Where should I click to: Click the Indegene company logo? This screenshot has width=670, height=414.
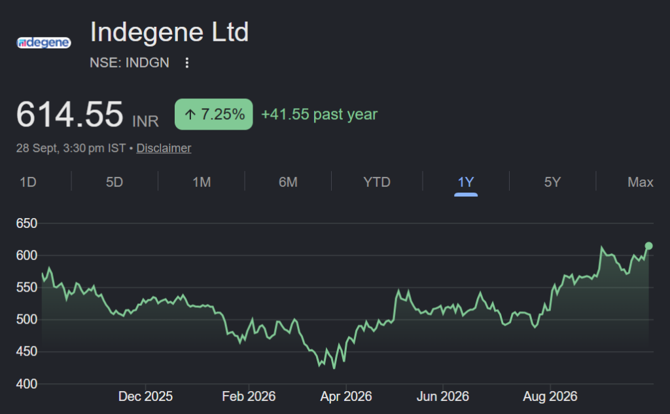point(44,43)
